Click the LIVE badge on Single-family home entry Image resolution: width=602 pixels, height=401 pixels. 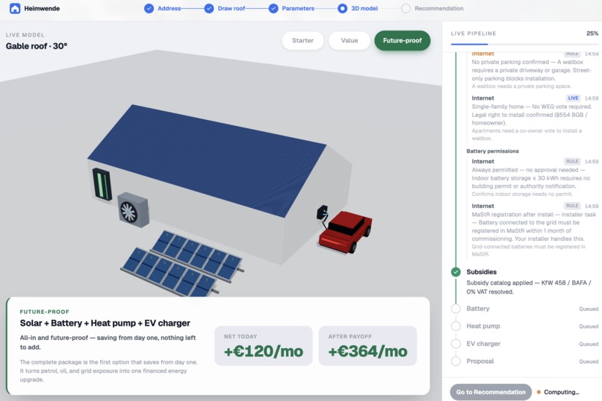(573, 98)
